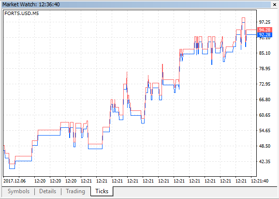Screen dimensions: 279x199
Task: Click the 2017.12.06 date label
Action: [x=15, y=181]
